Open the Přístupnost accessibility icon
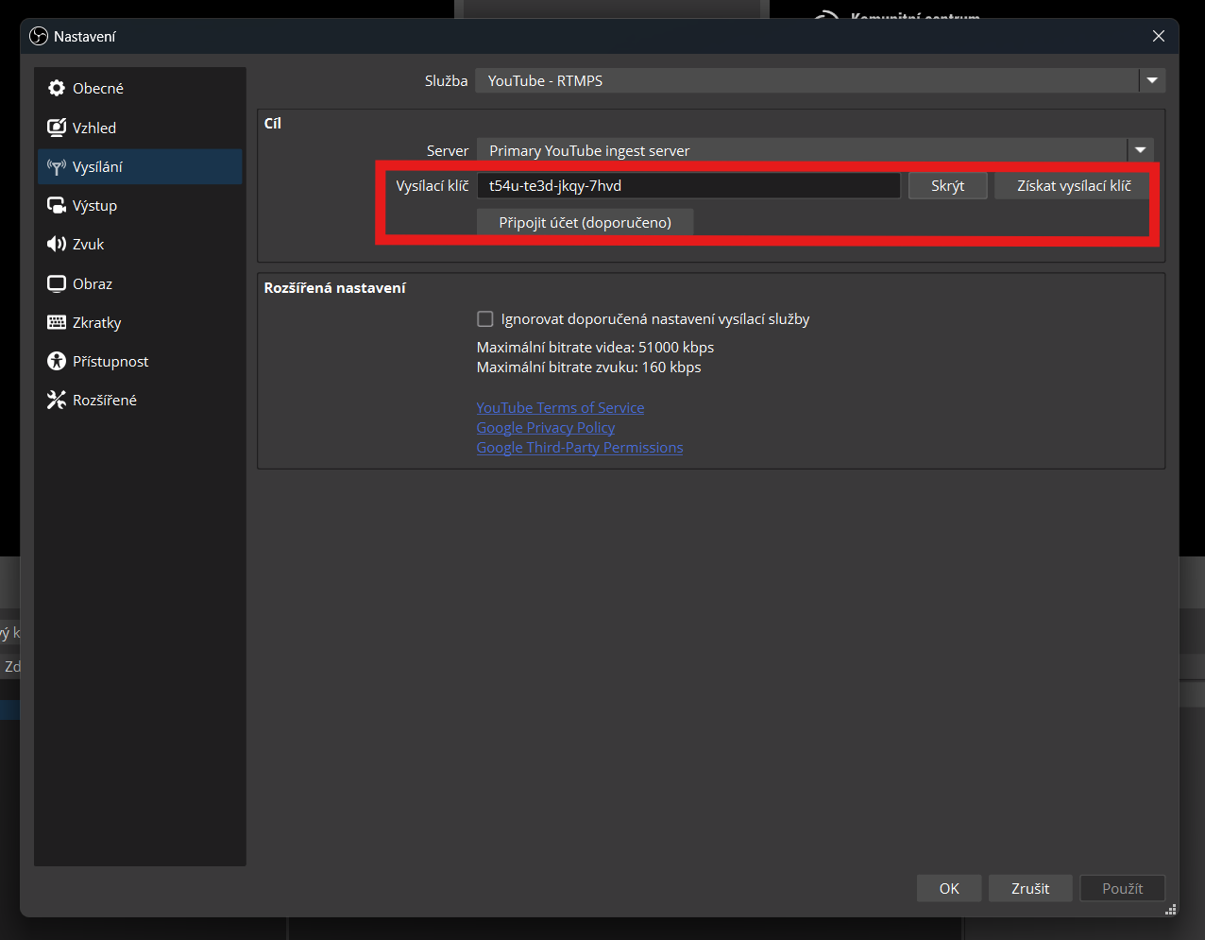 [x=57, y=362]
